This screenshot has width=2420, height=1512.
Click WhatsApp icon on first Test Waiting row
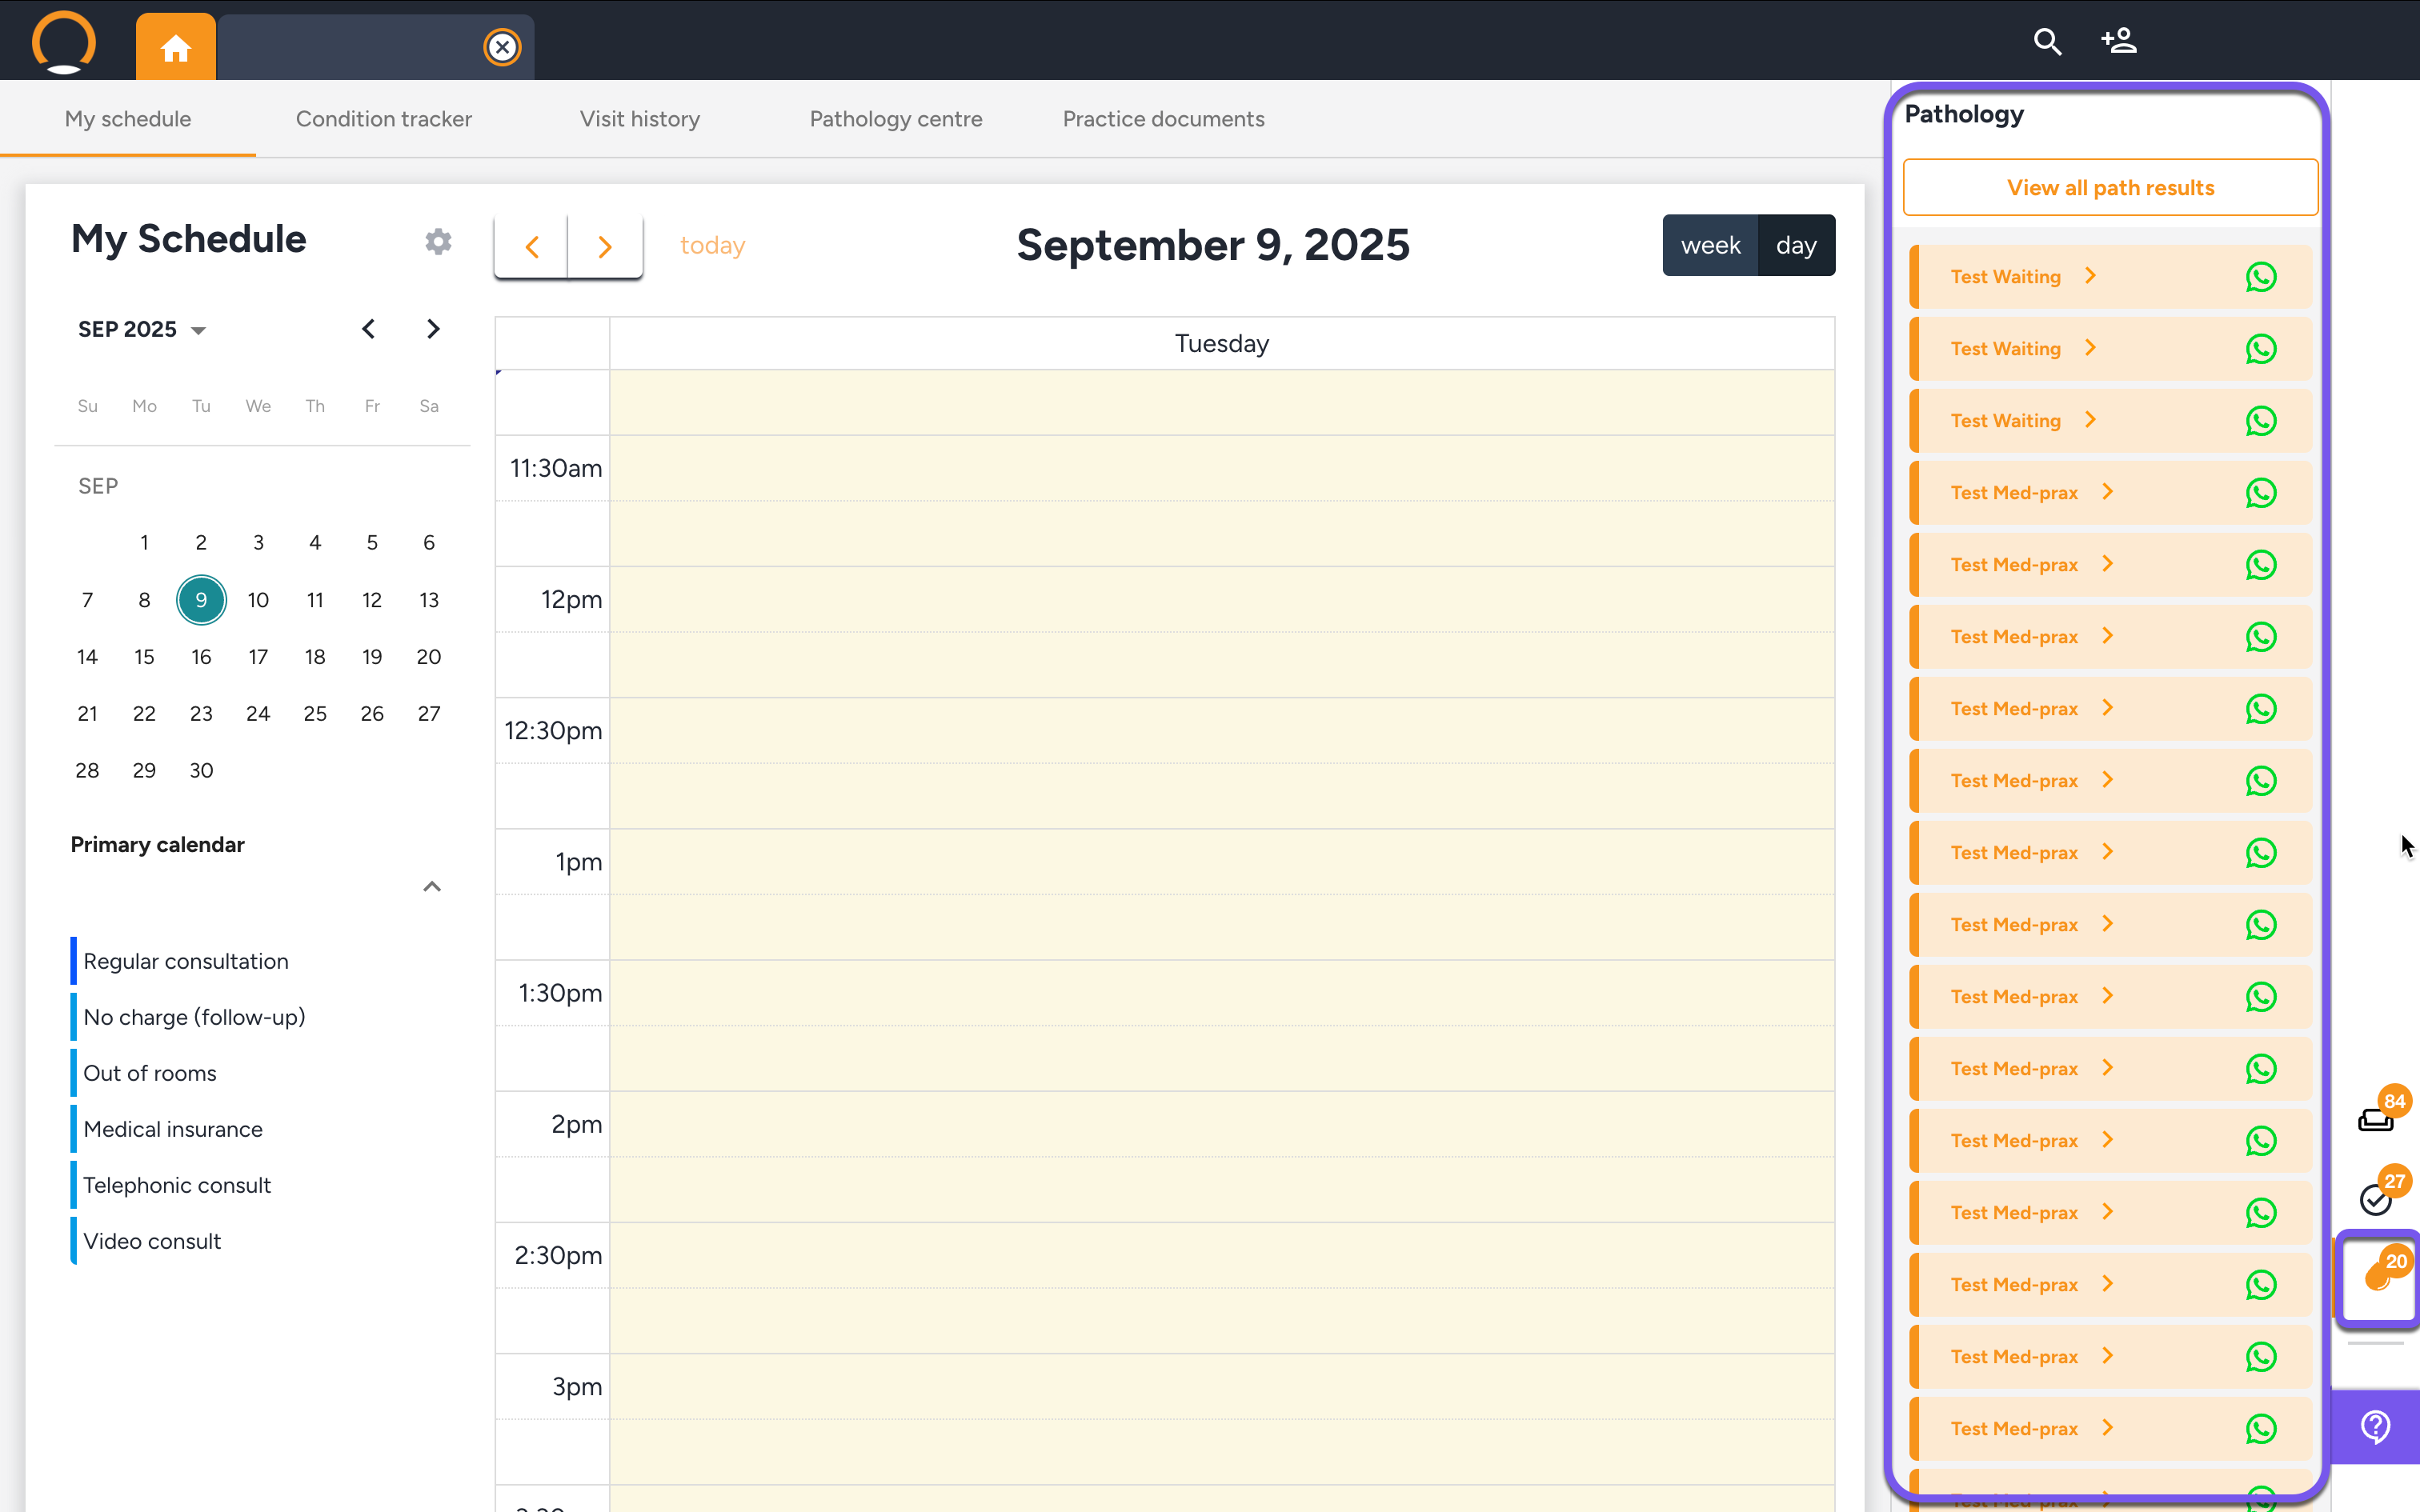[2260, 277]
